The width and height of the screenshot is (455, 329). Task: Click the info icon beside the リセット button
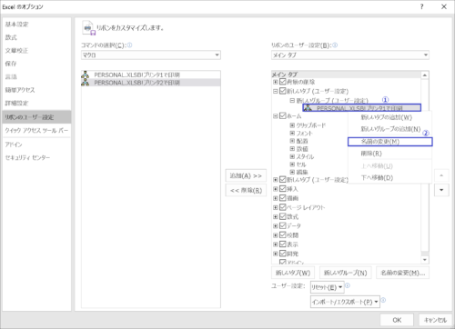(x=348, y=285)
